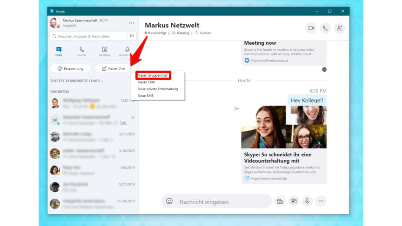Click the Skype logo in the title bar
Screen dimensions: 402x226
coord(52,11)
